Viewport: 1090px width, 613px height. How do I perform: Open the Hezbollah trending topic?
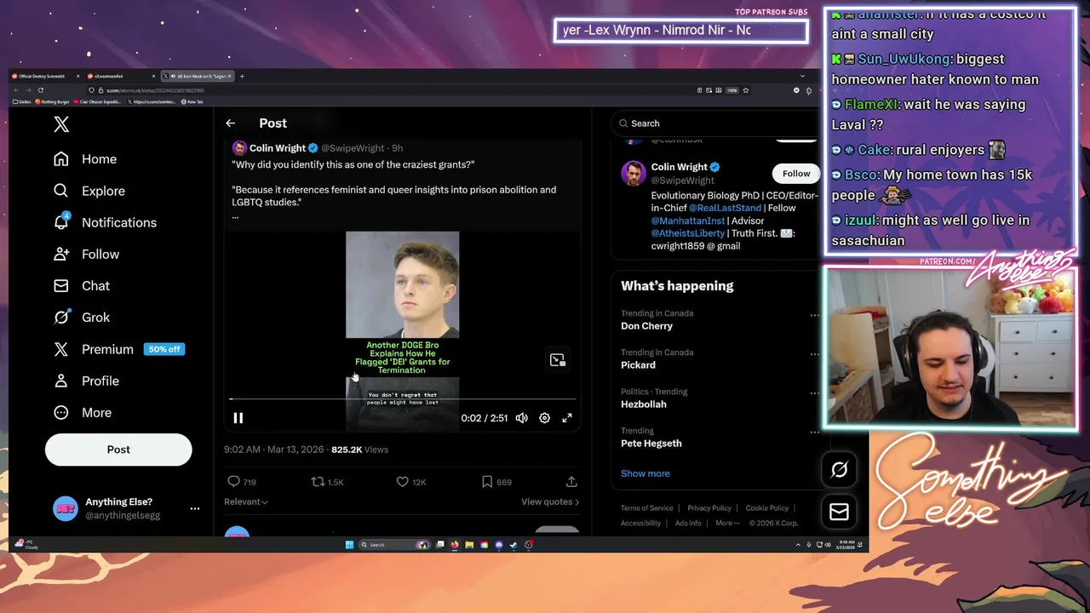644,404
